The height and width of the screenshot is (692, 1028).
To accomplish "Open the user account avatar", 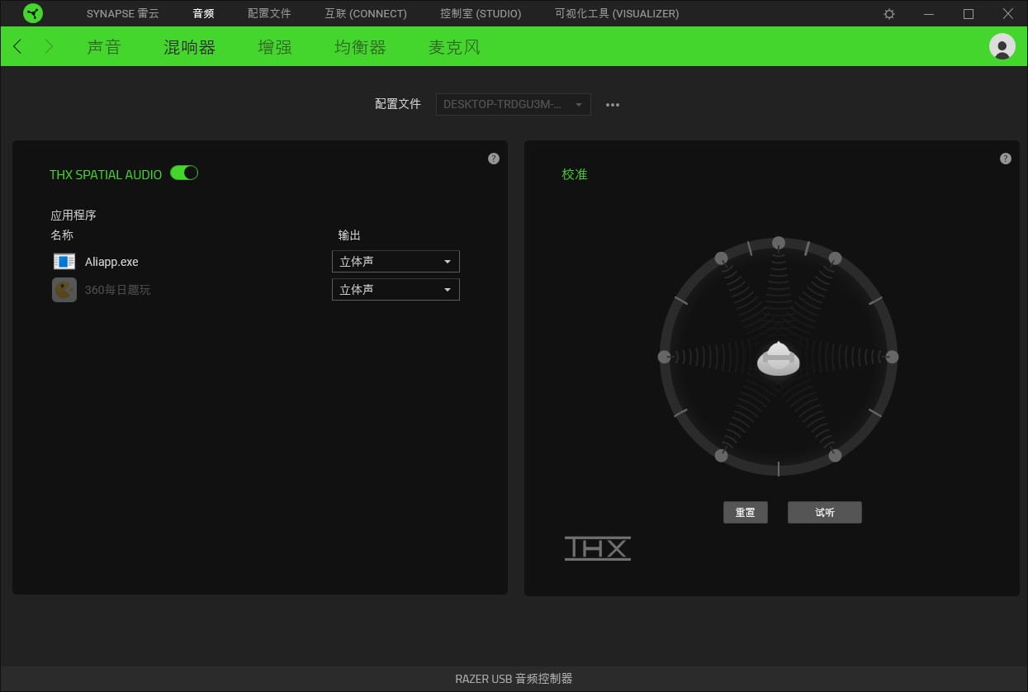I will 1002,46.
